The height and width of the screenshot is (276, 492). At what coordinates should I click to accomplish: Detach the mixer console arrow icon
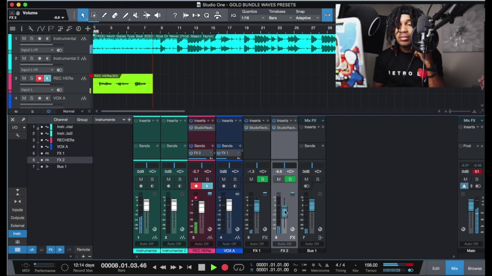coord(23,120)
